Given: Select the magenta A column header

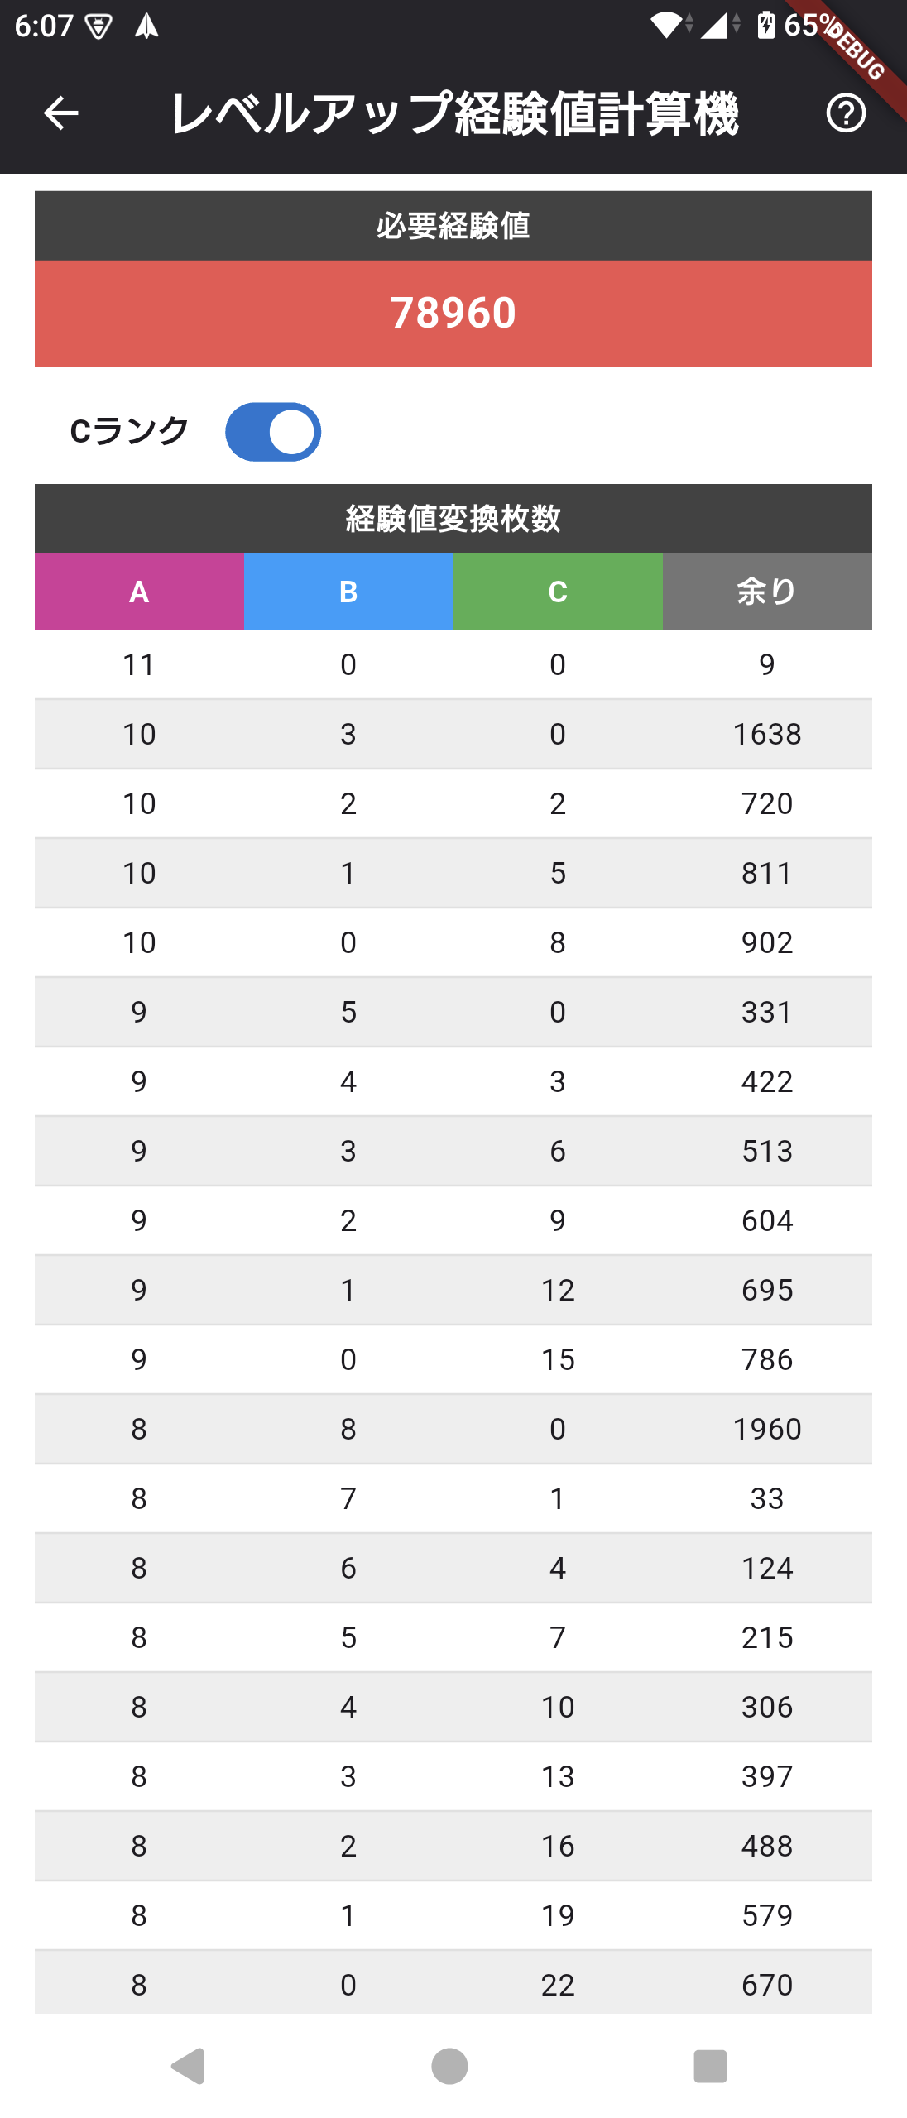Looking at the screenshot, I should click(139, 592).
